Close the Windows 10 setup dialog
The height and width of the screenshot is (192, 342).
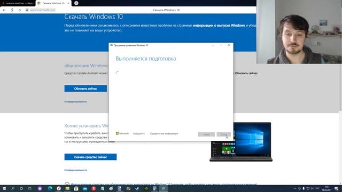click(x=229, y=45)
